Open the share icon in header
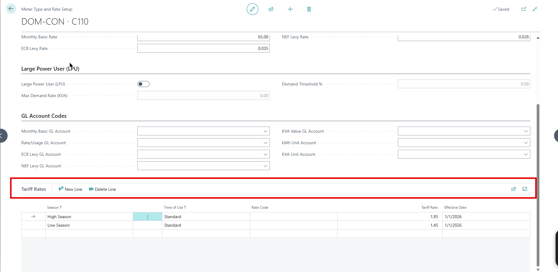 click(271, 9)
